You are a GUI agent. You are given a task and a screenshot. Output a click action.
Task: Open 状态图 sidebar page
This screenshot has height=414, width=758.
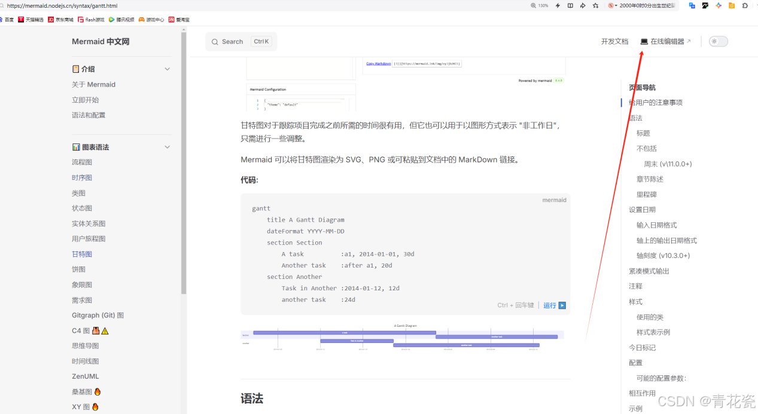click(82, 208)
